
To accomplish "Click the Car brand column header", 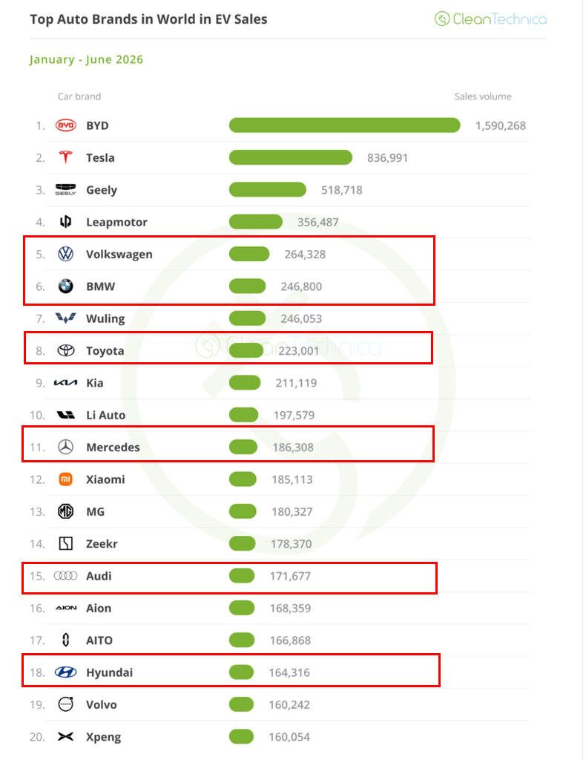I will (x=79, y=96).
